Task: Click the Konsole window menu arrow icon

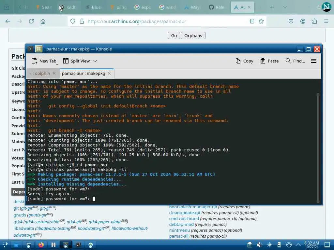Action: [x=30, y=49]
